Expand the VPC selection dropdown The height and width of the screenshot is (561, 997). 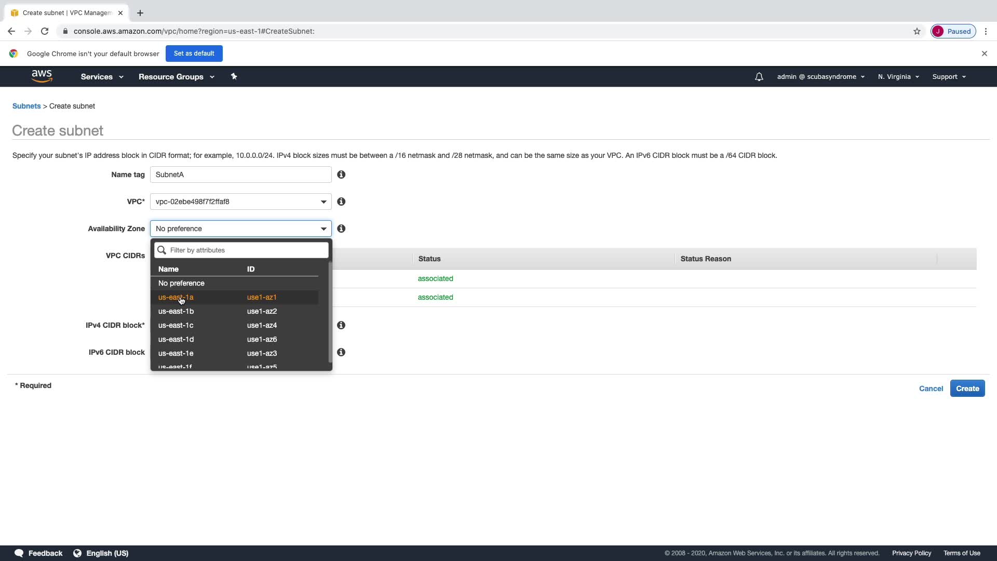tap(240, 202)
